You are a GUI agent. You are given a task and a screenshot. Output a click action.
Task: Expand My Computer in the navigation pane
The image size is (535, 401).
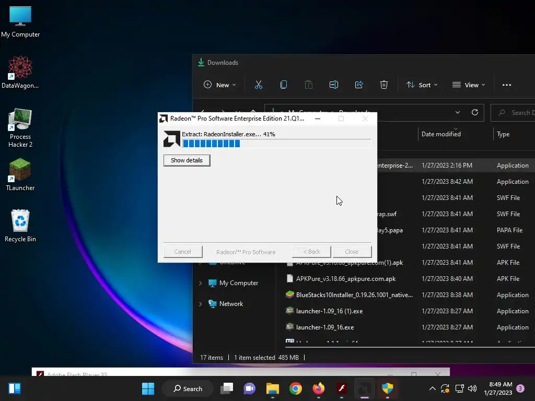click(x=200, y=283)
